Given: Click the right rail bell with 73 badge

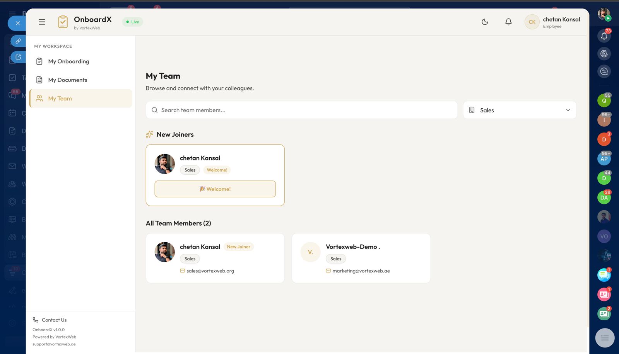Looking at the screenshot, I should tap(604, 36).
